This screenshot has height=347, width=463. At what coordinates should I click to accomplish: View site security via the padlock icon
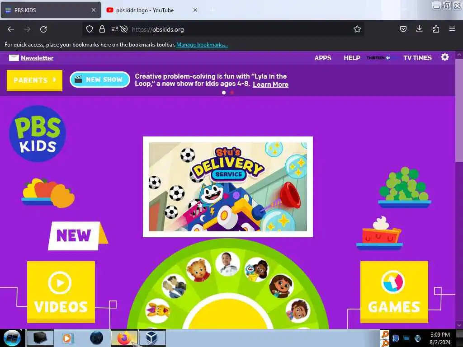point(102,29)
